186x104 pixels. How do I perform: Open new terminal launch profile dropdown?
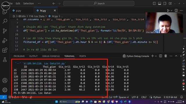tap(156, 56)
